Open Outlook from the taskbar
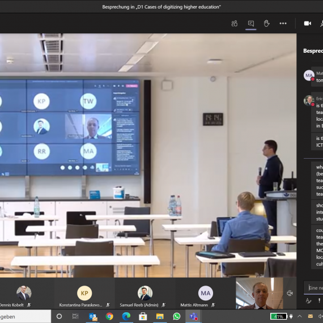The image size is (323, 323). [93, 316]
